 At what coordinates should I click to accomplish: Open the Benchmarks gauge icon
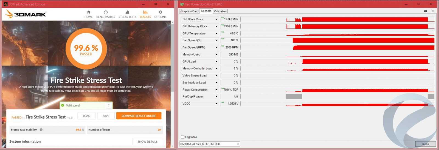pos(106,12)
